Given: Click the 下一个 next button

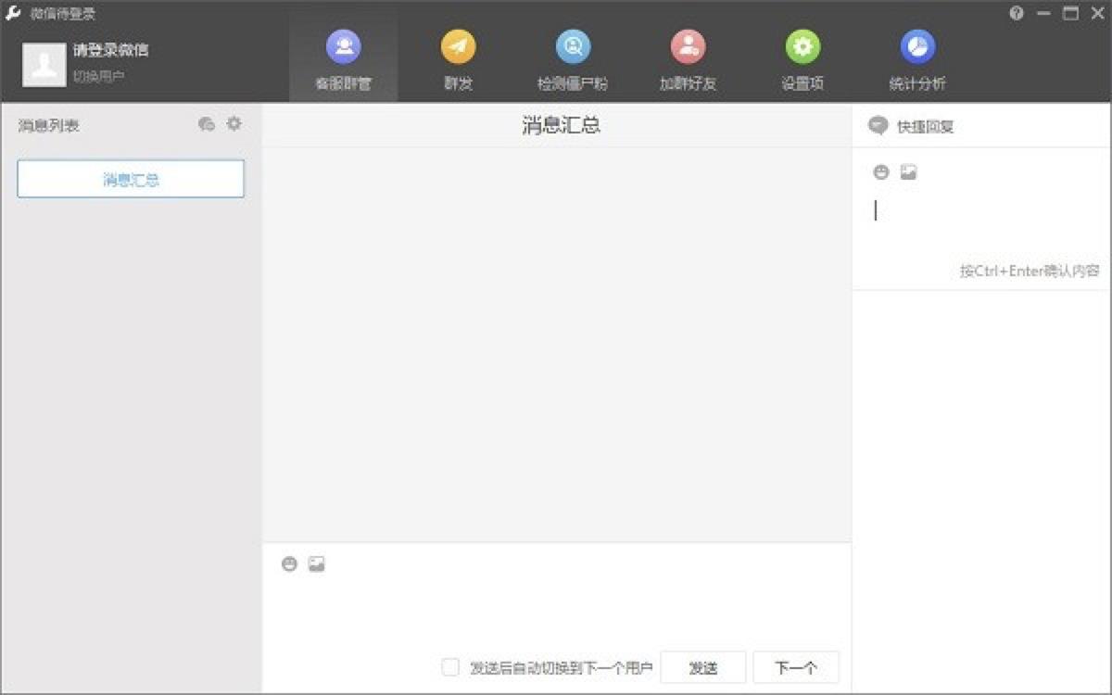Looking at the screenshot, I should [795, 667].
